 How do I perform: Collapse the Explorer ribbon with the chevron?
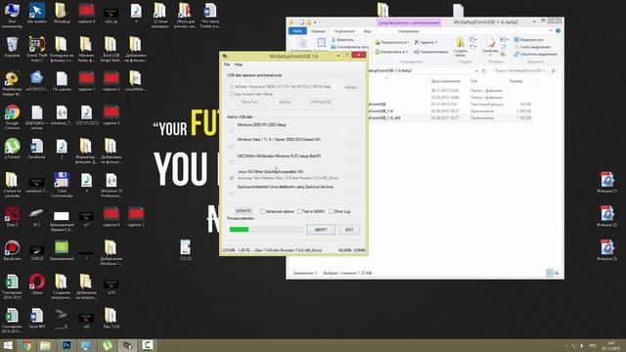(552, 30)
